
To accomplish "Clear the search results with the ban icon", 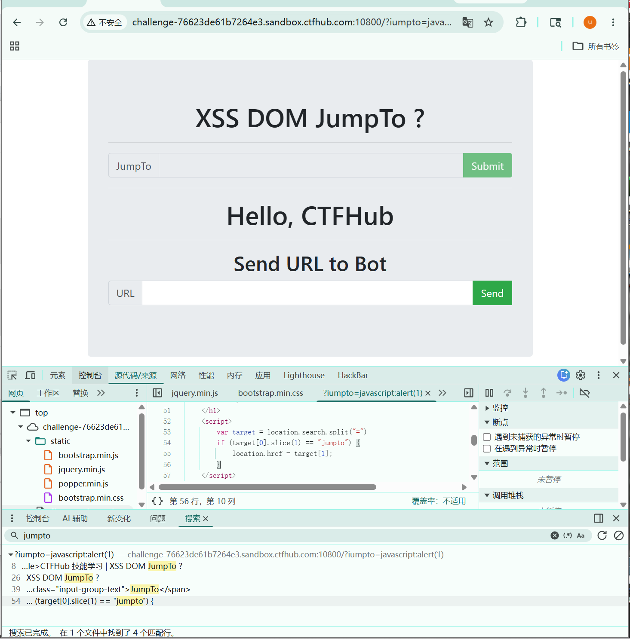I will 619,535.
